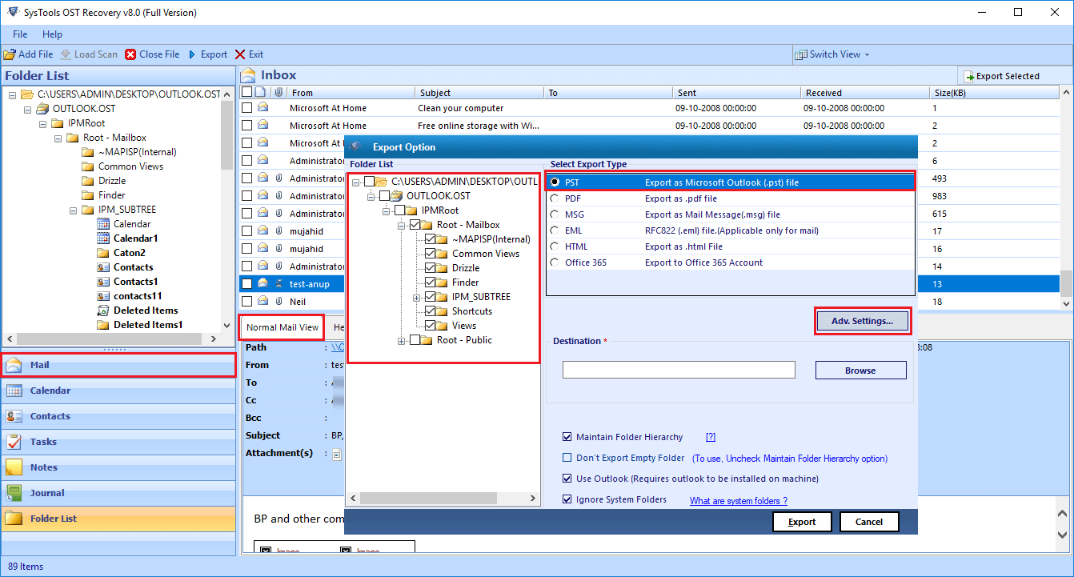Open Adv. Settings in export dialog
Screen dimensions: 1074x577
point(862,321)
